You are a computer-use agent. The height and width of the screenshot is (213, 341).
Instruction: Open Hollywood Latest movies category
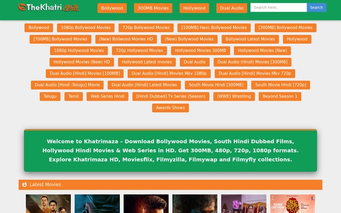point(147,62)
